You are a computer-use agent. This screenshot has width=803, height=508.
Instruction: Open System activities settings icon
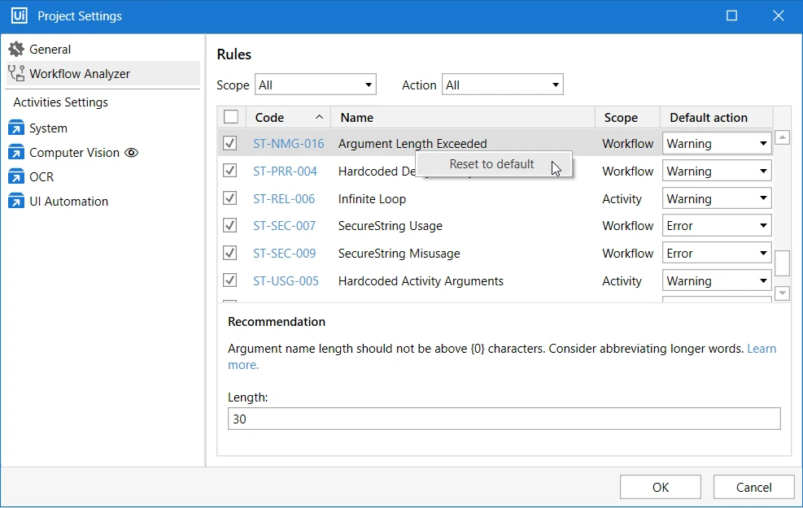(x=16, y=128)
